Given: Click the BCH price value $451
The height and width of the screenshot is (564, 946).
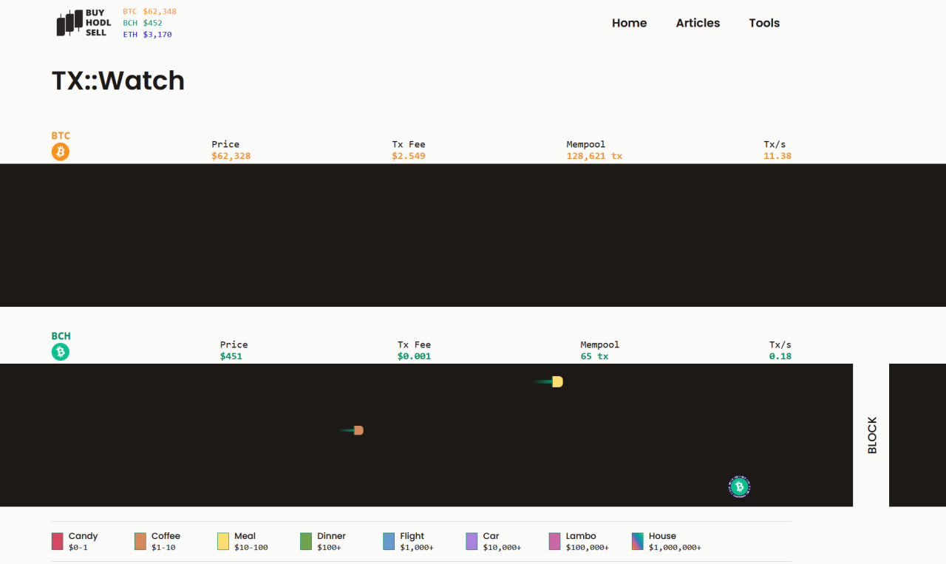Looking at the screenshot, I should (x=231, y=356).
